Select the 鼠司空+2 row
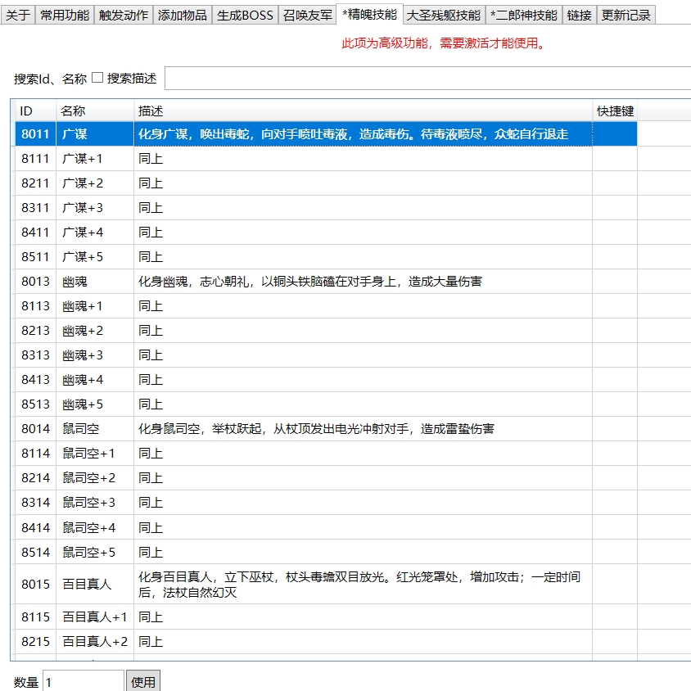691x691 pixels. 326,478
